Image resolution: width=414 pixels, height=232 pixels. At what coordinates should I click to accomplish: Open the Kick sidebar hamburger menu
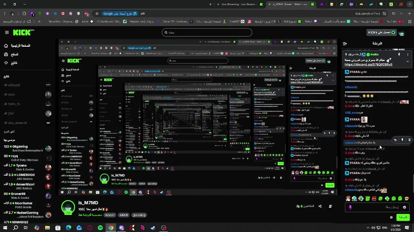coord(7,33)
